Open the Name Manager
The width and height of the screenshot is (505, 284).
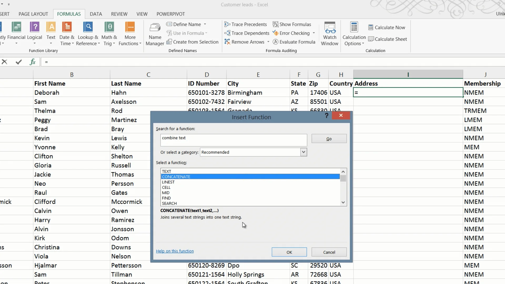click(155, 34)
